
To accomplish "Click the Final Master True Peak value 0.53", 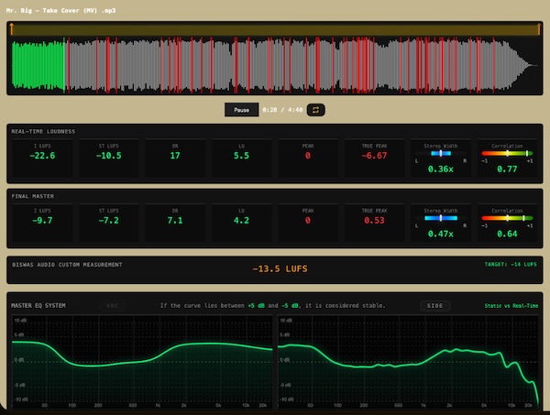I will tap(374, 221).
